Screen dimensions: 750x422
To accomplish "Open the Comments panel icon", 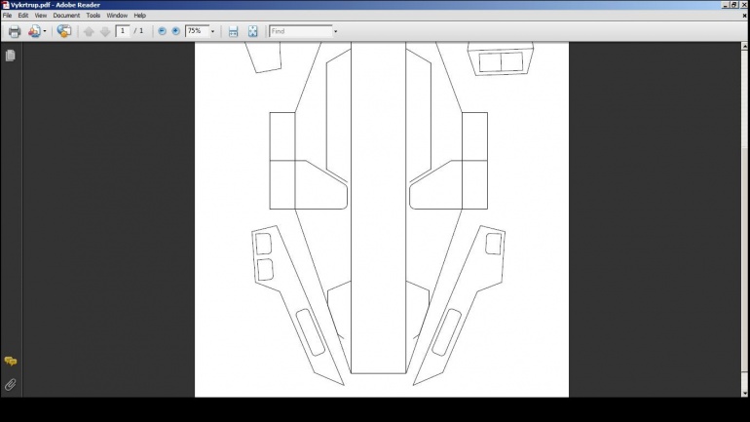I will coord(11,362).
